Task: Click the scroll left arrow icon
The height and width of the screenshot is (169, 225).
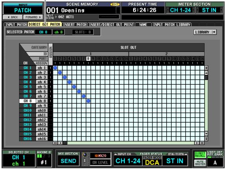Action: point(60,143)
